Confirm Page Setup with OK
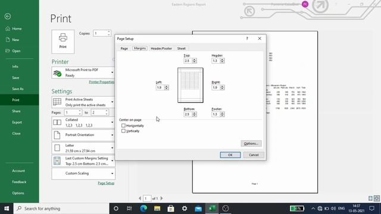The height and width of the screenshot is (214, 381). [x=230, y=155]
